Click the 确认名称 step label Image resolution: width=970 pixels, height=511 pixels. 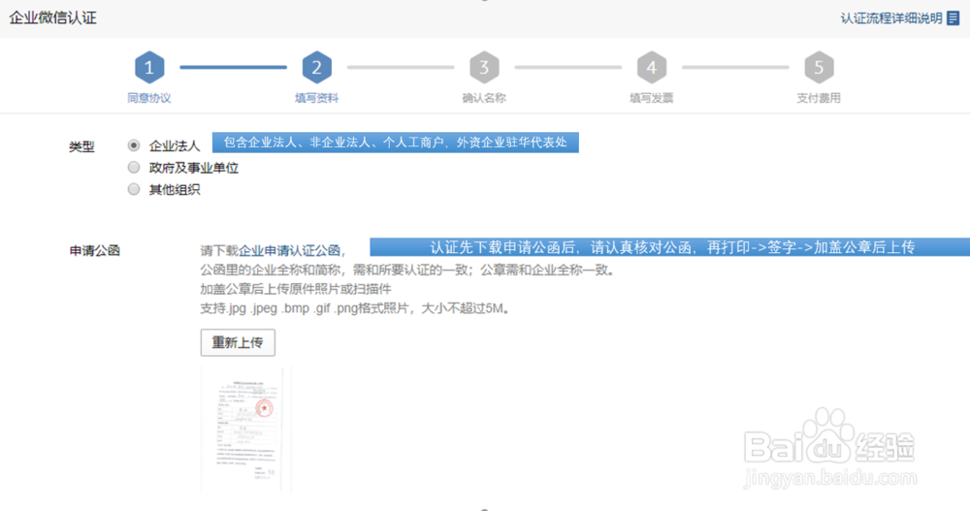(x=484, y=98)
